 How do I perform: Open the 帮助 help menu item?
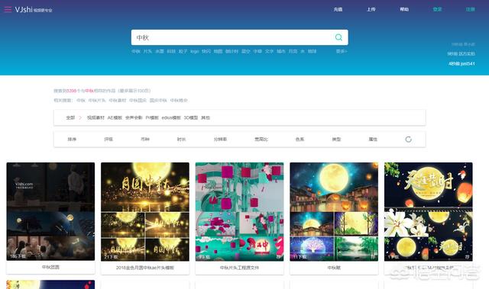[404, 9]
